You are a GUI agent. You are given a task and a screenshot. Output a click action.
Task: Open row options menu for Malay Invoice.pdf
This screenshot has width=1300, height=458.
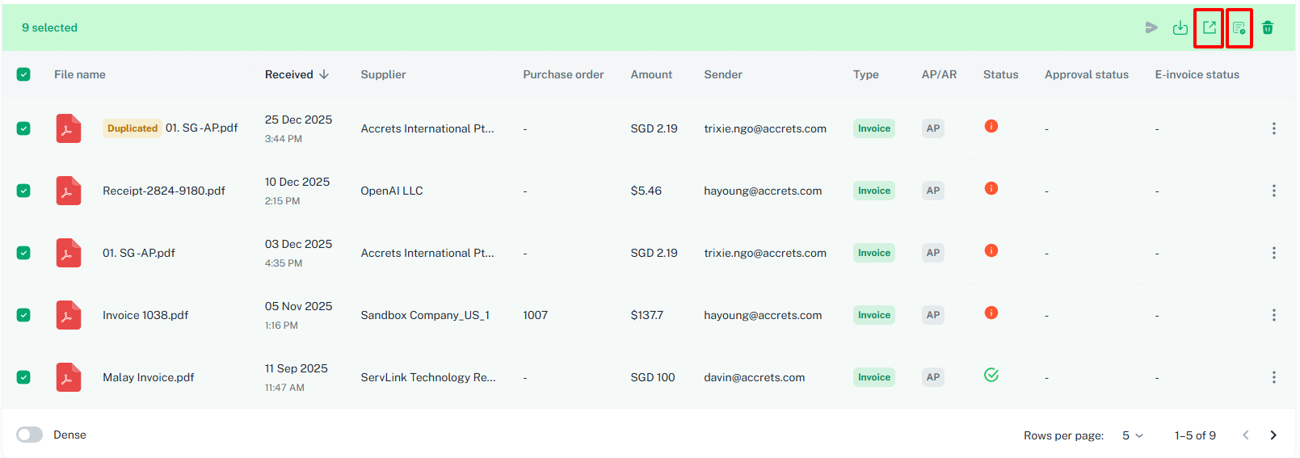[1273, 377]
